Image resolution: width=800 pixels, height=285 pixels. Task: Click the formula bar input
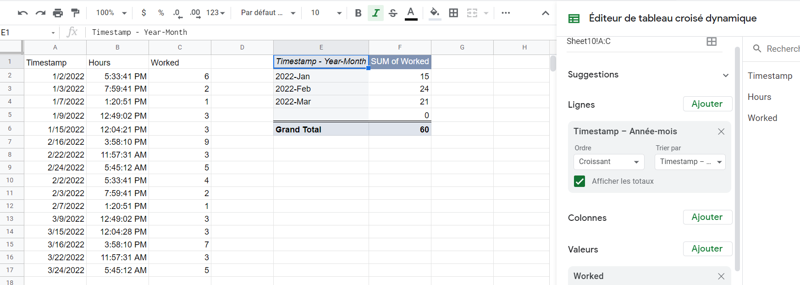(x=321, y=32)
